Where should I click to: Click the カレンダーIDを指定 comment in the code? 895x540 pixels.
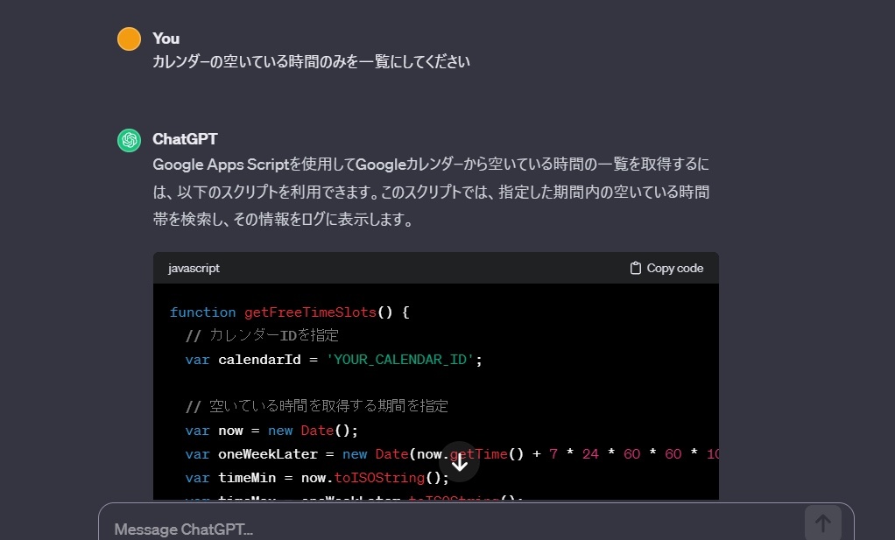263,334
